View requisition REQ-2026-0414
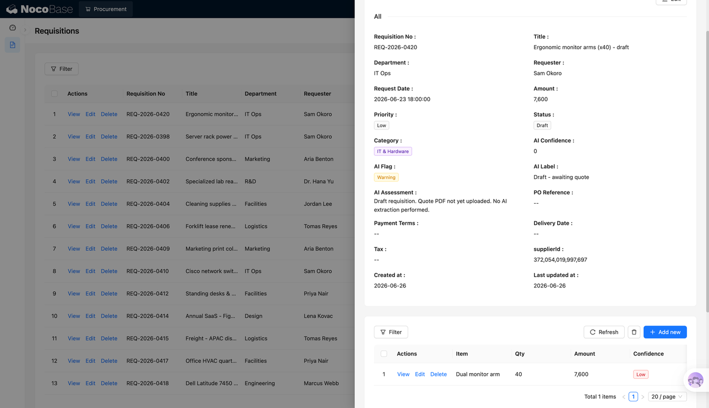The image size is (709, 408). click(x=74, y=316)
